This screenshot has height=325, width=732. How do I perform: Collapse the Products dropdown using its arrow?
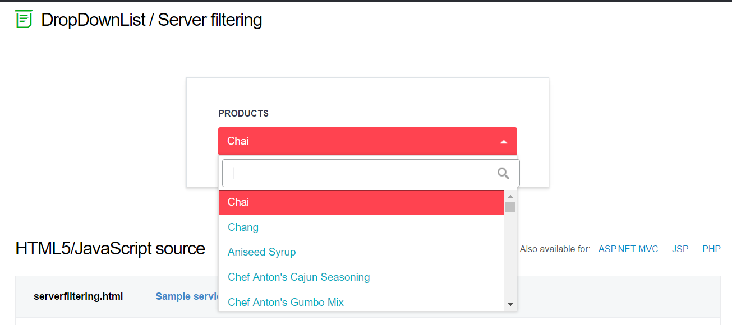point(503,142)
